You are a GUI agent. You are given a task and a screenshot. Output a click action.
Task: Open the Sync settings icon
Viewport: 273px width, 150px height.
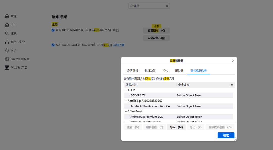click(x=7, y=51)
